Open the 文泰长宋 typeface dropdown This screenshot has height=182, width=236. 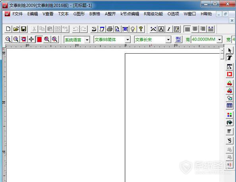click(168, 40)
